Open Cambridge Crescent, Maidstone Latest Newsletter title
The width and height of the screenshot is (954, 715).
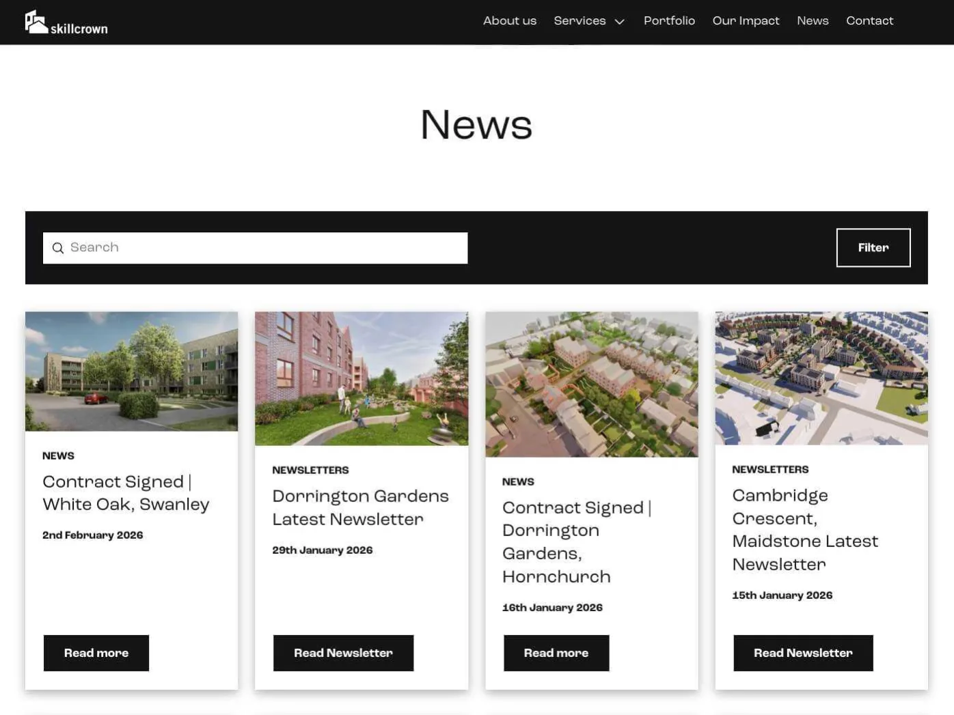804,530
